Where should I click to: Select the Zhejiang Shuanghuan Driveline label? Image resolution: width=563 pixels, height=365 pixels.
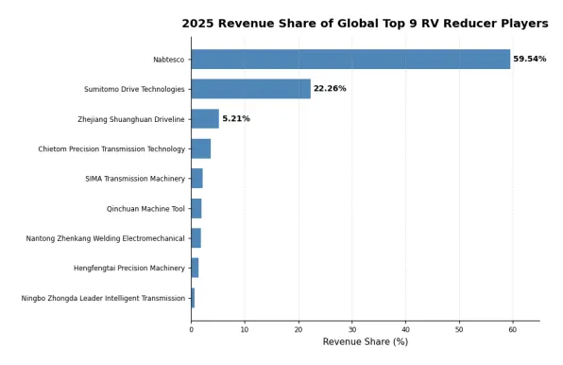tap(131, 119)
